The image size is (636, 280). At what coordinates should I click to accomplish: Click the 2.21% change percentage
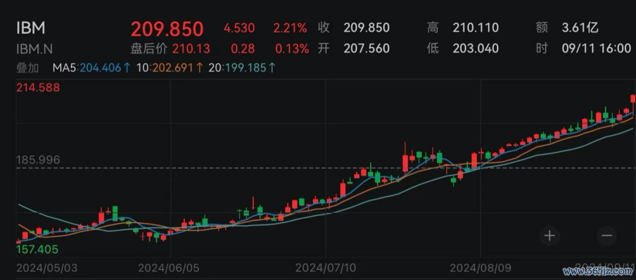click(x=290, y=28)
